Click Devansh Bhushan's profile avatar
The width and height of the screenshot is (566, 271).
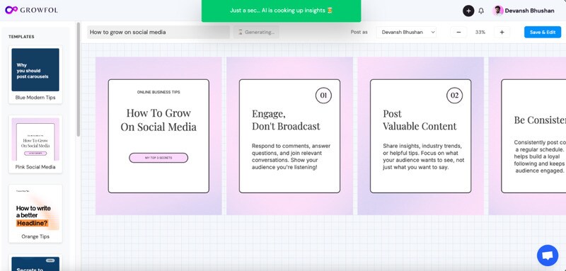click(498, 11)
